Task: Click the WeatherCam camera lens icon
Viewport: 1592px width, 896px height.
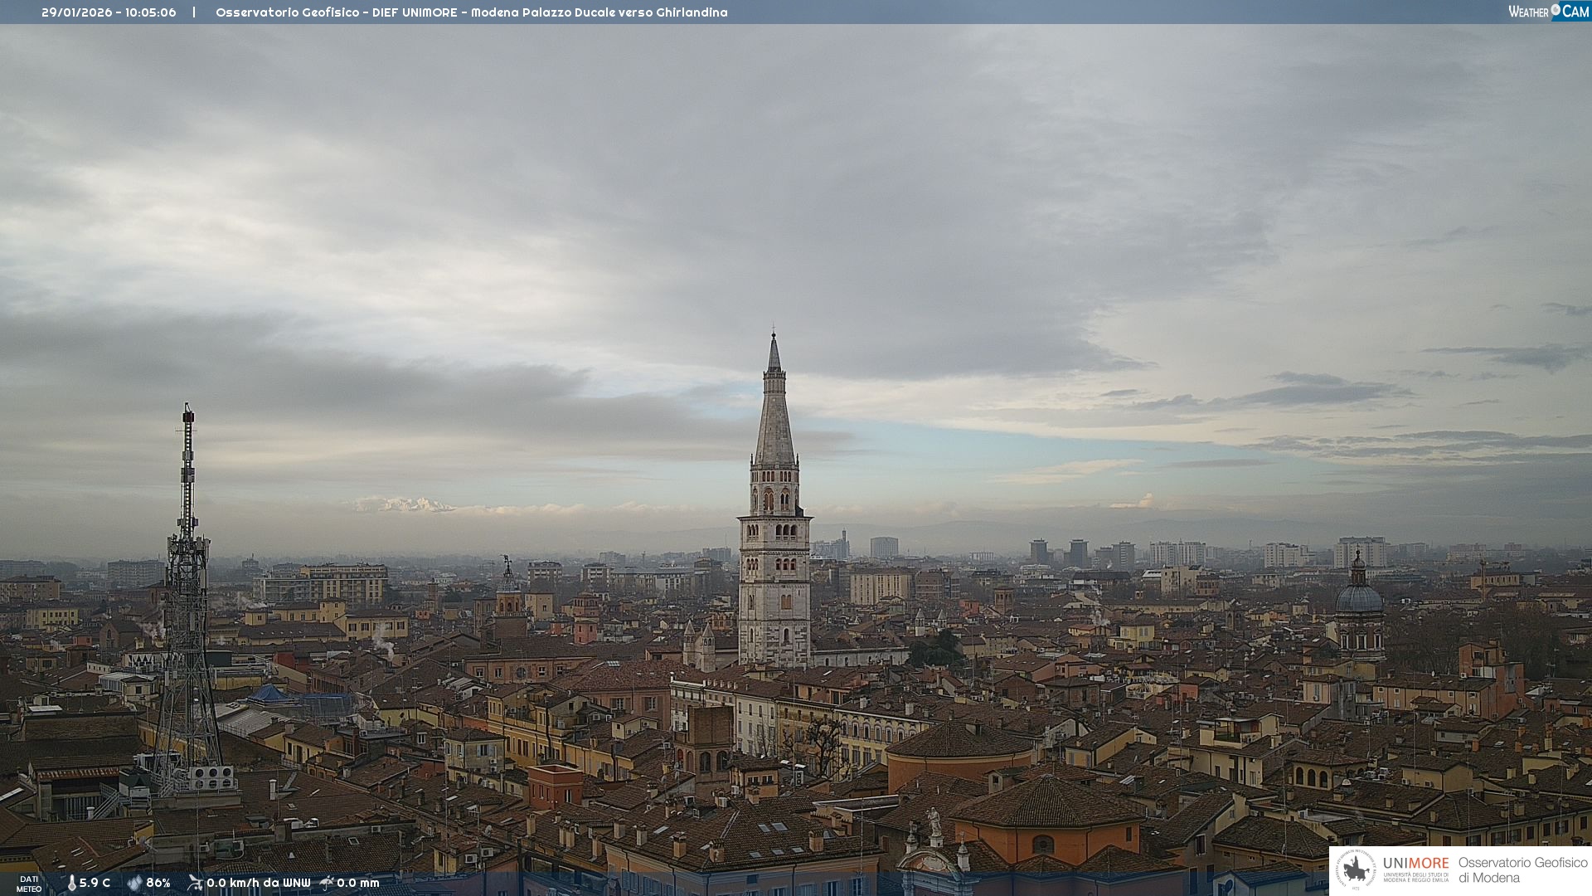Action: tap(1556, 10)
